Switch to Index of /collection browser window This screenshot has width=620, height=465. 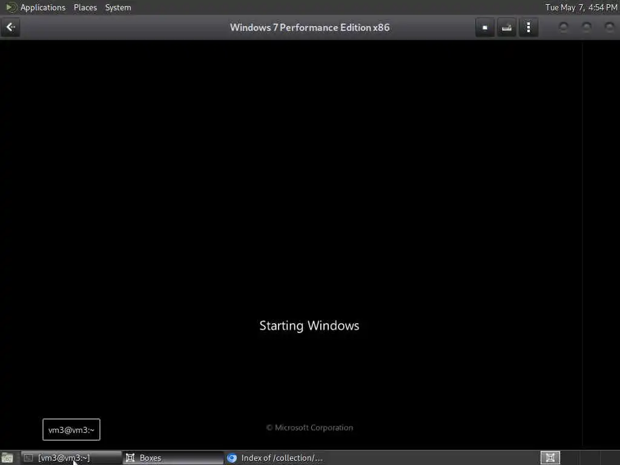coord(275,458)
